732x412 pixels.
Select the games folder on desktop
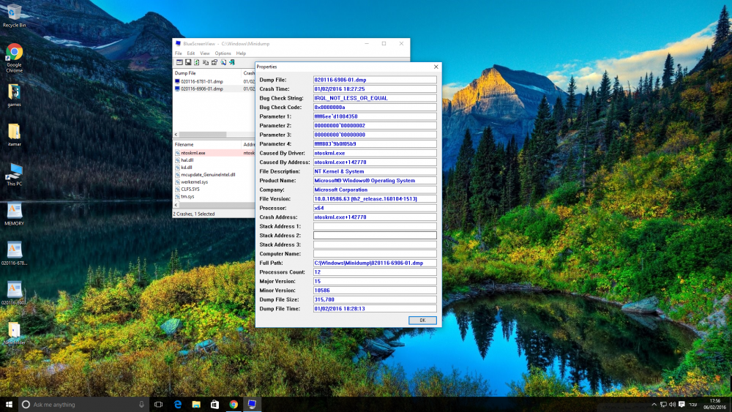click(14, 95)
